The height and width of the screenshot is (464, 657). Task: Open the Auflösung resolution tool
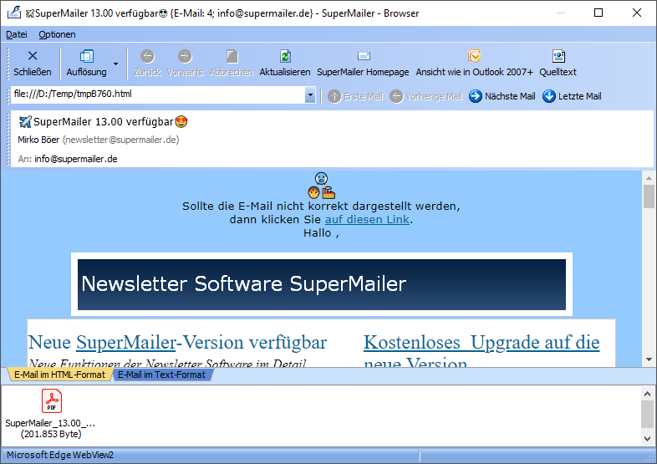click(x=86, y=64)
